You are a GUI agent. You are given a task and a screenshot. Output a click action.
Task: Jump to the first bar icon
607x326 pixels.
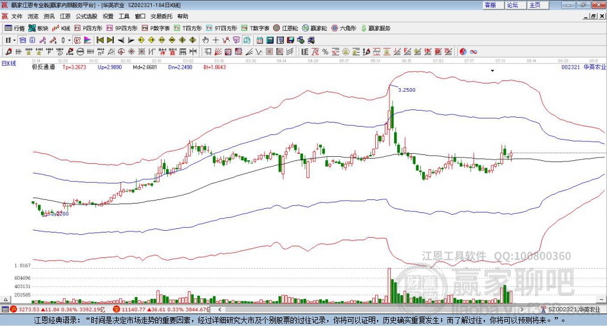pos(100,40)
